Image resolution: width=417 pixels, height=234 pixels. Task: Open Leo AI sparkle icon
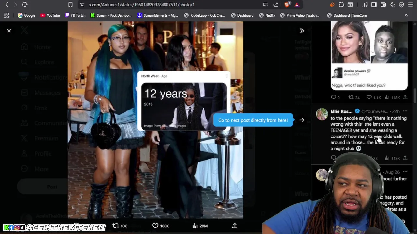click(x=392, y=5)
